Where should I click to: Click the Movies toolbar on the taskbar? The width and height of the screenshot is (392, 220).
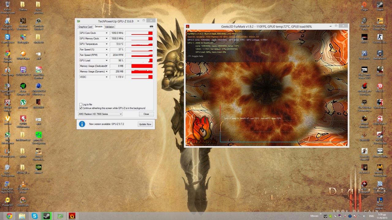[315, 216]
